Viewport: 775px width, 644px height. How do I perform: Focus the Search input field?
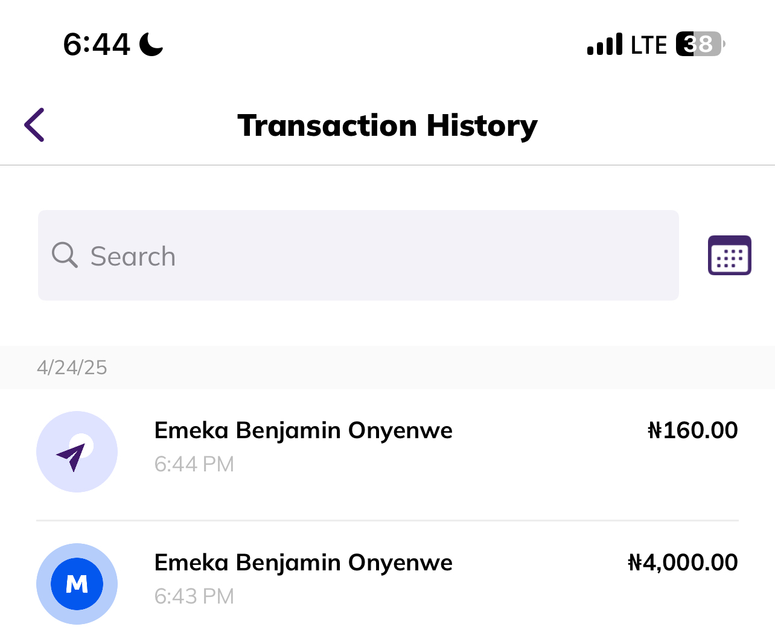362,255
